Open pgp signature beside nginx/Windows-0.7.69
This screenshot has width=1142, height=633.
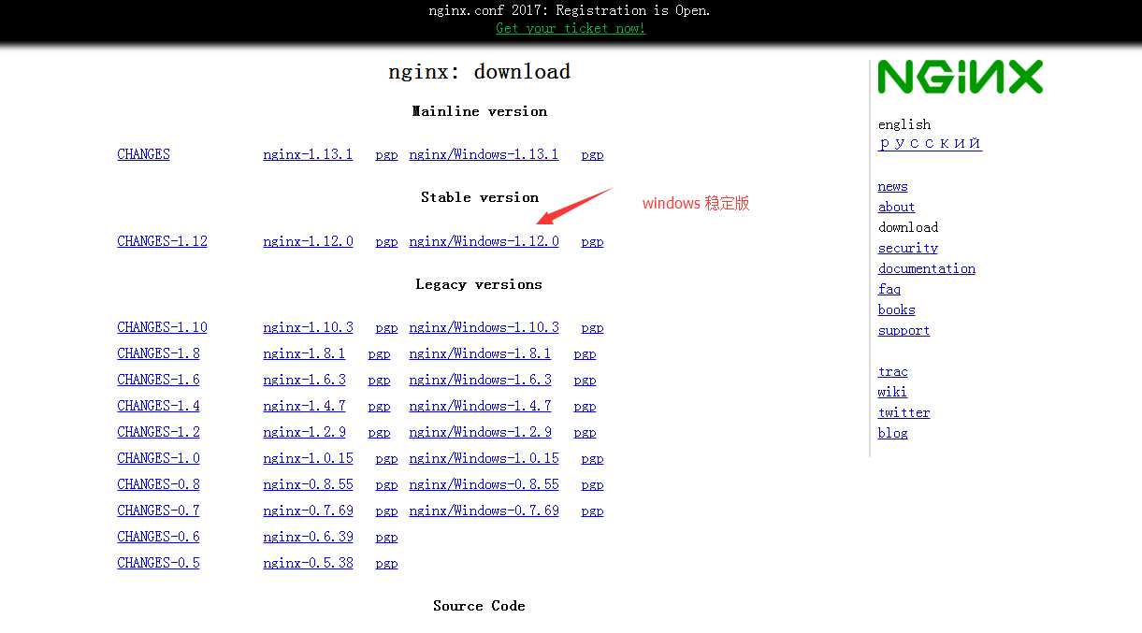[592, 511]
